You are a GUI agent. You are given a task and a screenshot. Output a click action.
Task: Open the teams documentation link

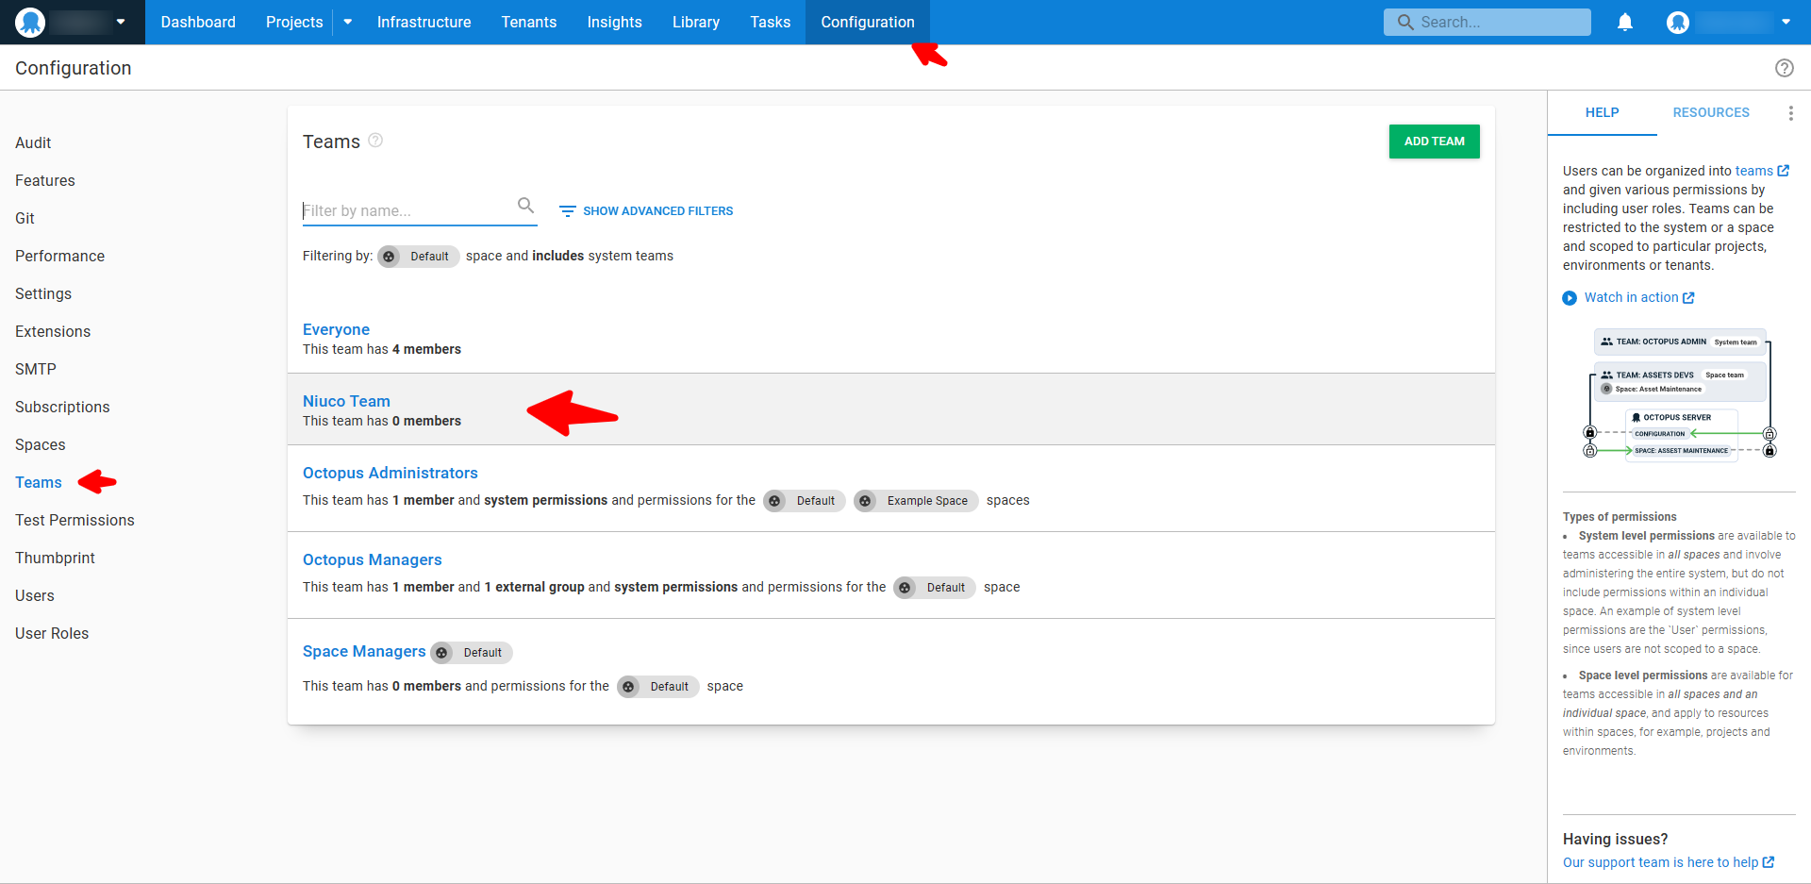coord(1753,171)
